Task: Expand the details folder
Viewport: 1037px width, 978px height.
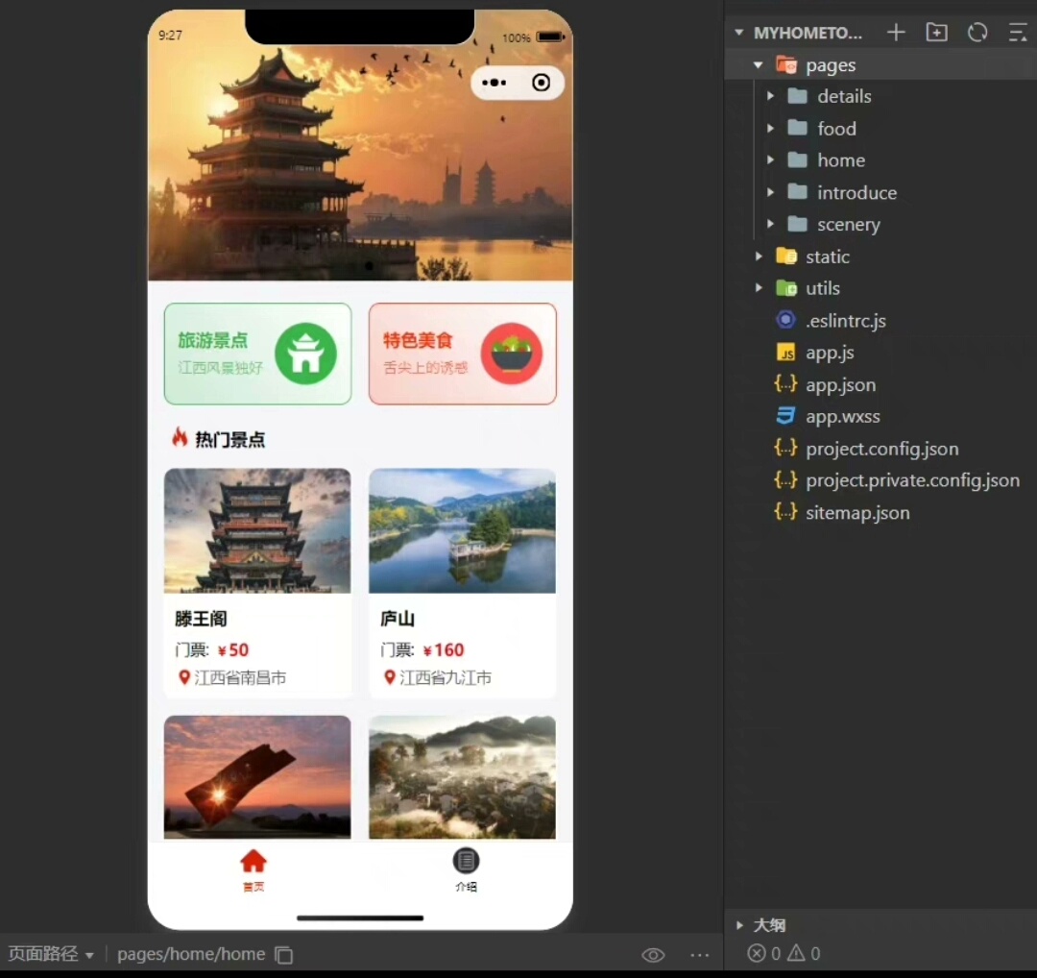Action: [770, 96]
